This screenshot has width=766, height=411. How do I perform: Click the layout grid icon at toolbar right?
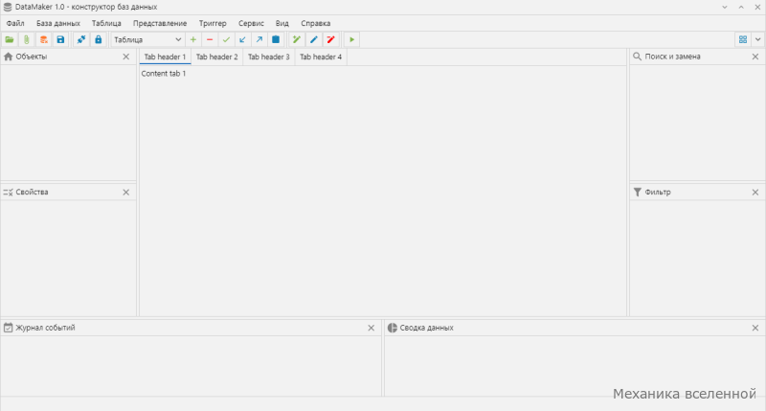click(743, 39)
